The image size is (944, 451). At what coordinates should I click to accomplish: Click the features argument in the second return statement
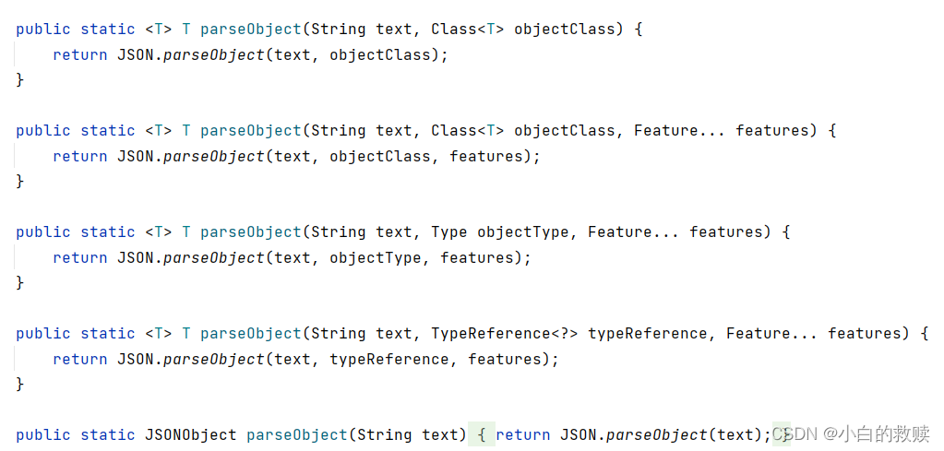point(486,157)
